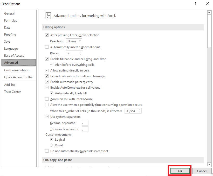Click the Decimal separator field
Screen dimensions: 213x176
85,123
